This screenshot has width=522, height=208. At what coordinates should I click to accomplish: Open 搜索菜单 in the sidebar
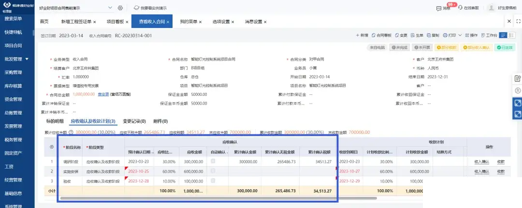pos(14,19)
